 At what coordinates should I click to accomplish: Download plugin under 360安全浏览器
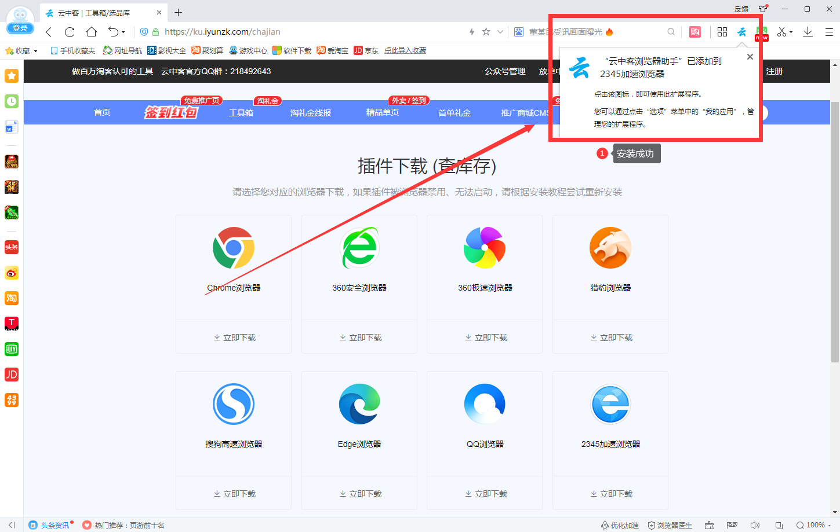[x=359, y=337]
